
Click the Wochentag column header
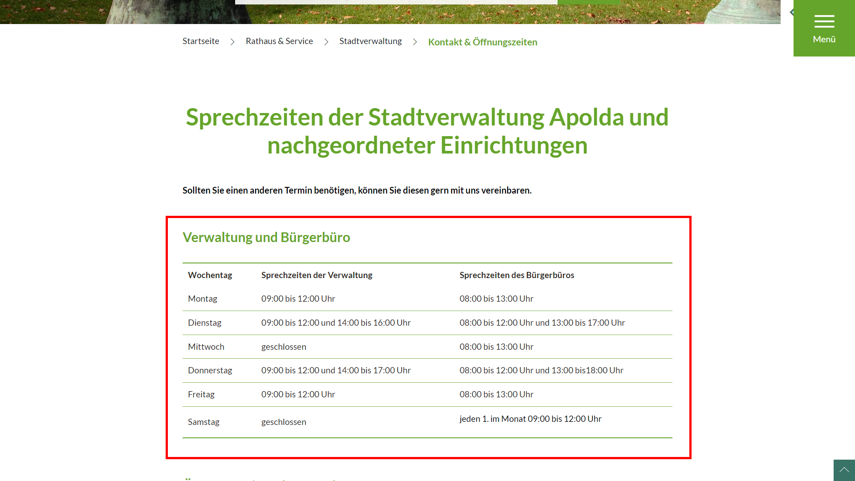pyautogui.click(x=210, y=275)
